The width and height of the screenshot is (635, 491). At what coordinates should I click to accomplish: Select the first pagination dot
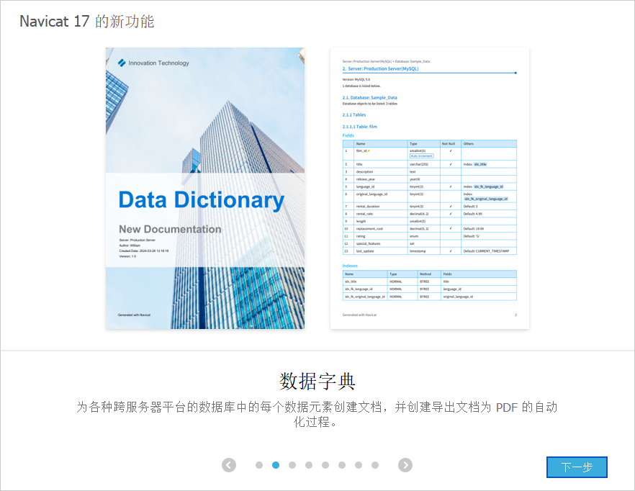(x=259, y=465)
